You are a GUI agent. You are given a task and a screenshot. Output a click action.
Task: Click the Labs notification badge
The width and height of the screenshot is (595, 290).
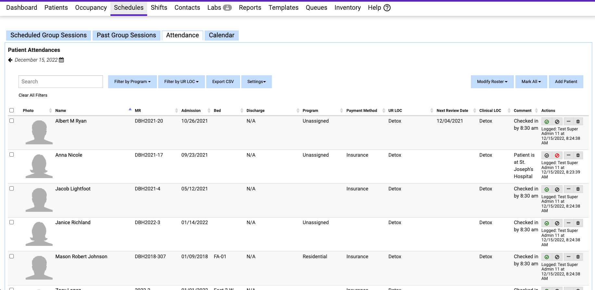point(227,8)
